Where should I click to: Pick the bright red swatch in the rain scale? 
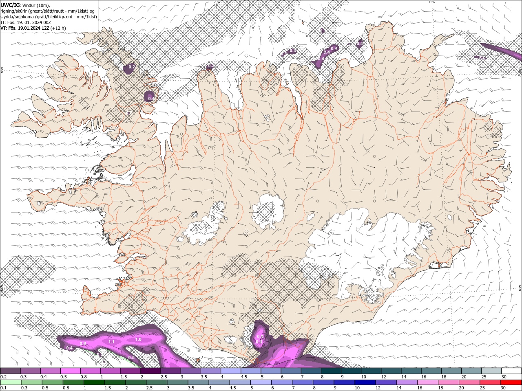tap(511, 382)
